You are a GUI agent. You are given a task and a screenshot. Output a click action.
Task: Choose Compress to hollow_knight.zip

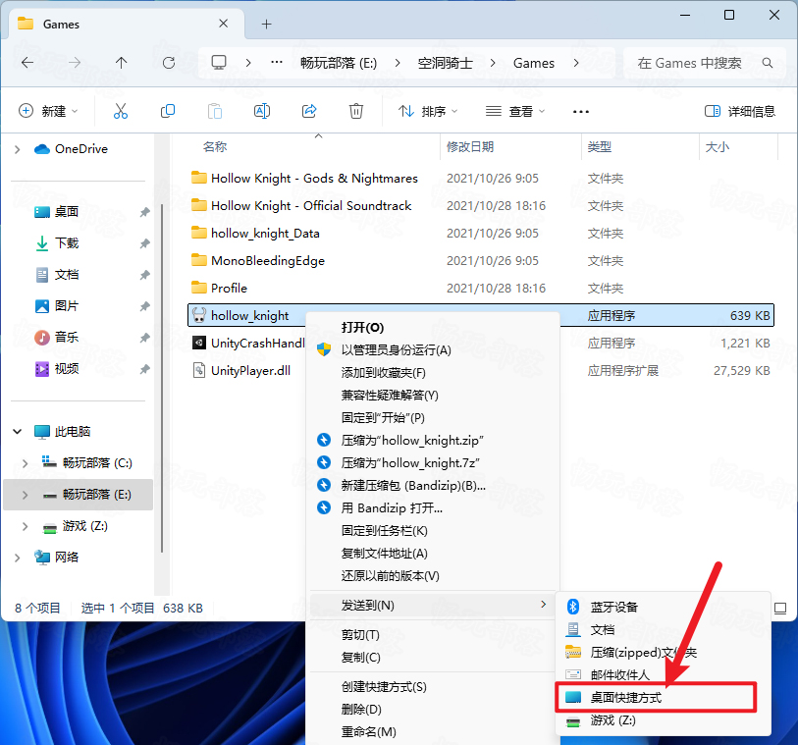pyautogui.click(x=434, y=440)
